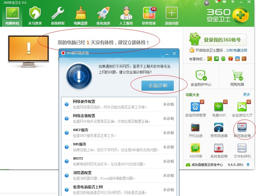The width and height of the screenshot is (256, 196).
Task: Click the DHCP服务 row question mark icon
Action: (67, 133)
